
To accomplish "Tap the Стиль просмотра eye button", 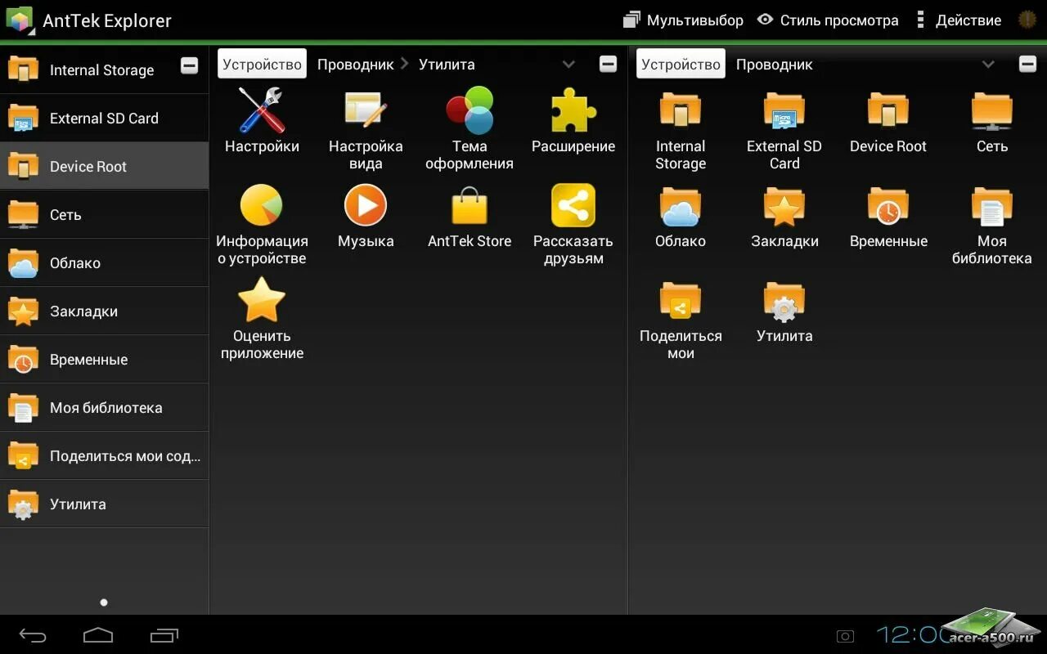I will (x=827, y=20).
